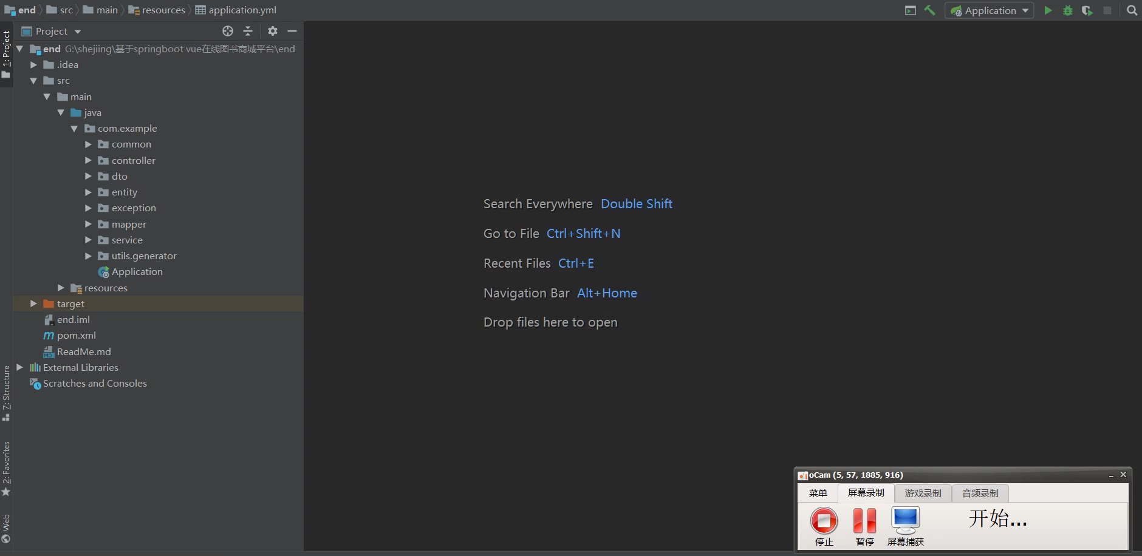Expand the resources folder arrow
This screenshot has height=556, width=1142.
click(61, 288)
